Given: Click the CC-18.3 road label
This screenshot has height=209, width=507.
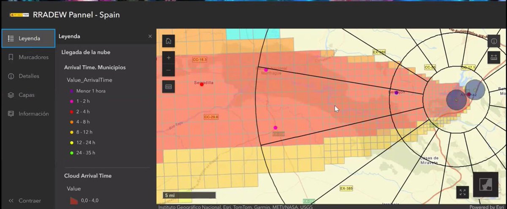Looking at the screenshot, I should pyautogui.click(x=199, y=60).
